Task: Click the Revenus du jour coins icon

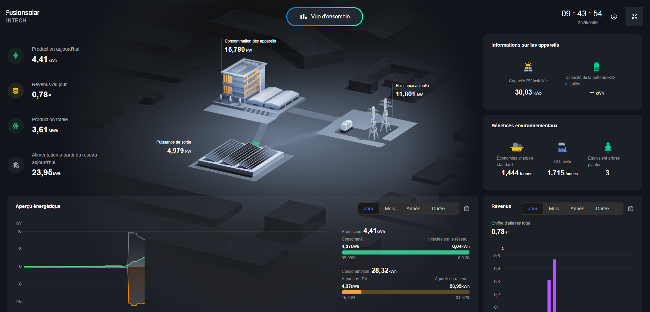Action: 16,91
